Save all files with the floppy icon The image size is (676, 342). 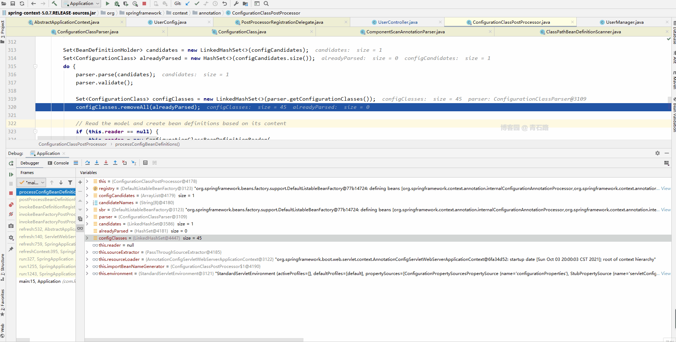pyautogui.click(x=13, y=4)
